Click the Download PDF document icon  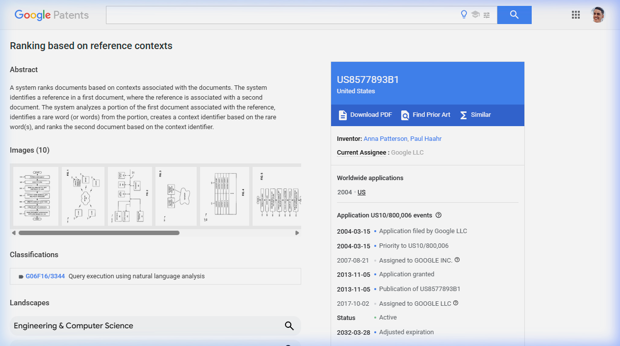[x=343, y=115]
